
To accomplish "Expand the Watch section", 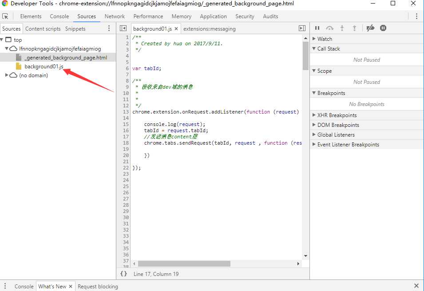I will [314, 39].
